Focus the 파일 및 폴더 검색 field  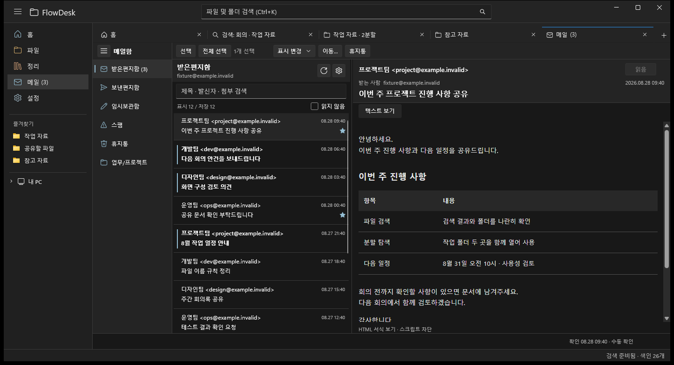pyautogui.click(x=346, y=12)
